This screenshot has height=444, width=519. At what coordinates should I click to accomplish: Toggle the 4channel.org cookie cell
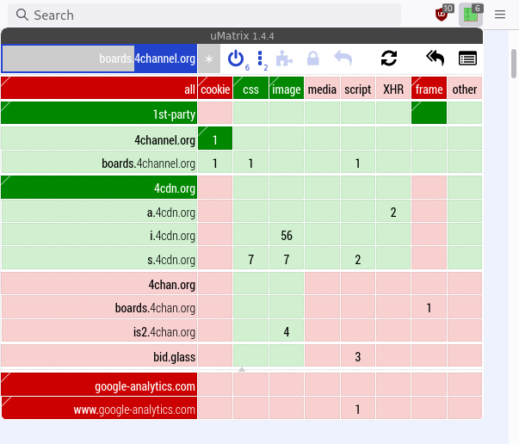[x=215, y=139]
